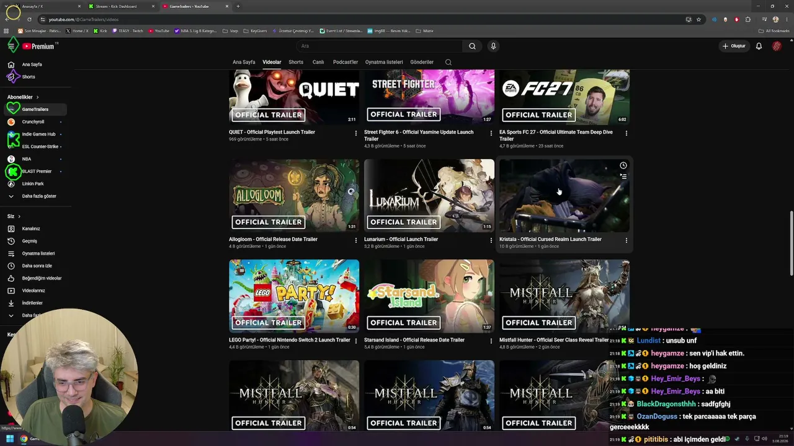The width and height of the screenshot is (794, 446).
Task: Open a new browser tab
Action: coord(238,6)
